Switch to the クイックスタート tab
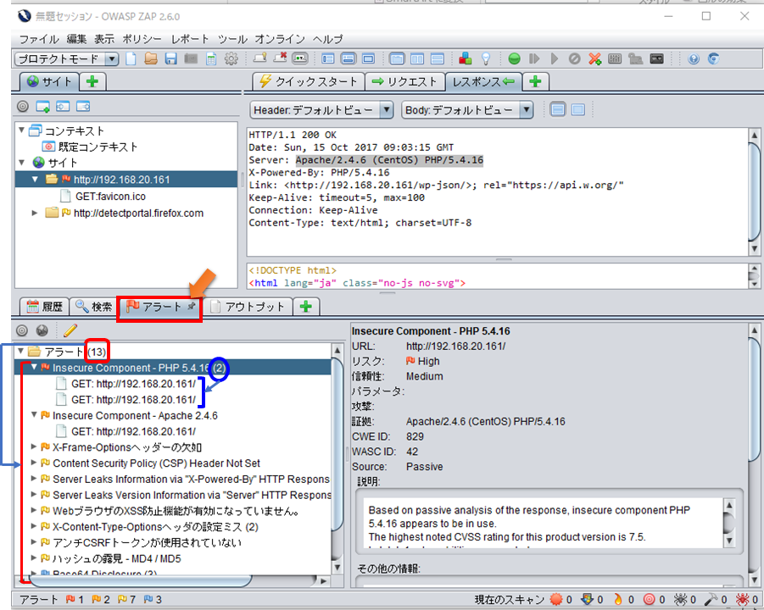Image resolution: width=764 pixels, height=610 pixels. click(309, 82)
